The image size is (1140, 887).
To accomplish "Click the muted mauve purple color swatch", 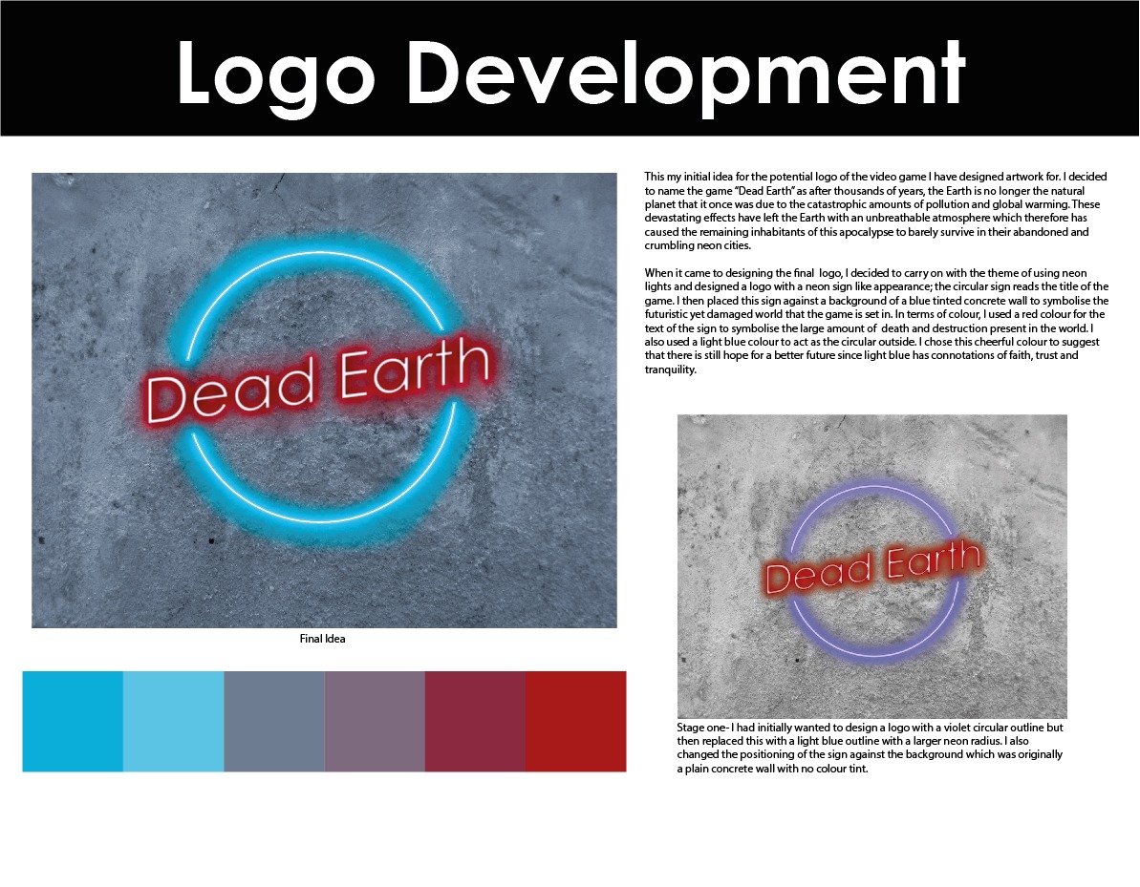I will tap(375, 722).
